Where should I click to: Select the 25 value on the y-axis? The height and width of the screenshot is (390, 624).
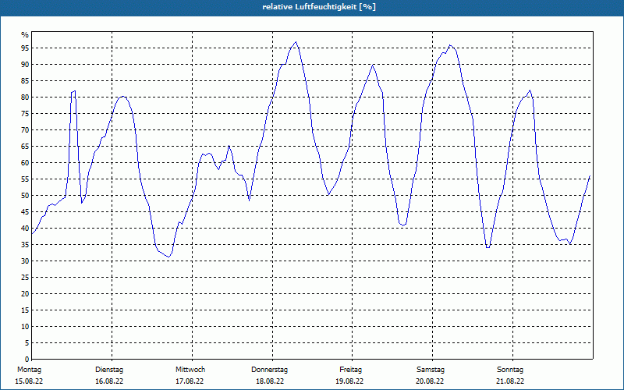pos(25,278)
